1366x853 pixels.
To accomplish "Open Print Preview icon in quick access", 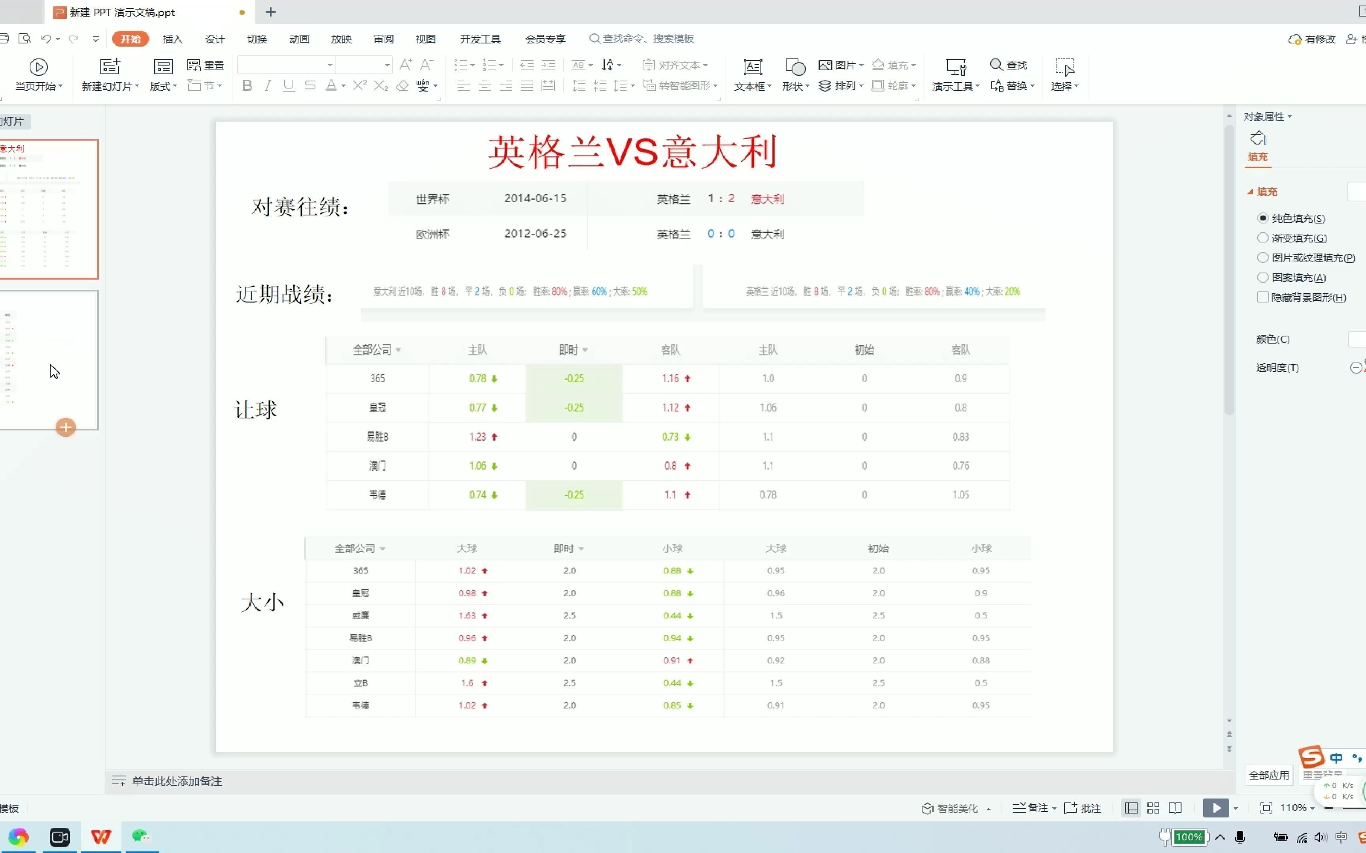I will click(x=24, y=39).
